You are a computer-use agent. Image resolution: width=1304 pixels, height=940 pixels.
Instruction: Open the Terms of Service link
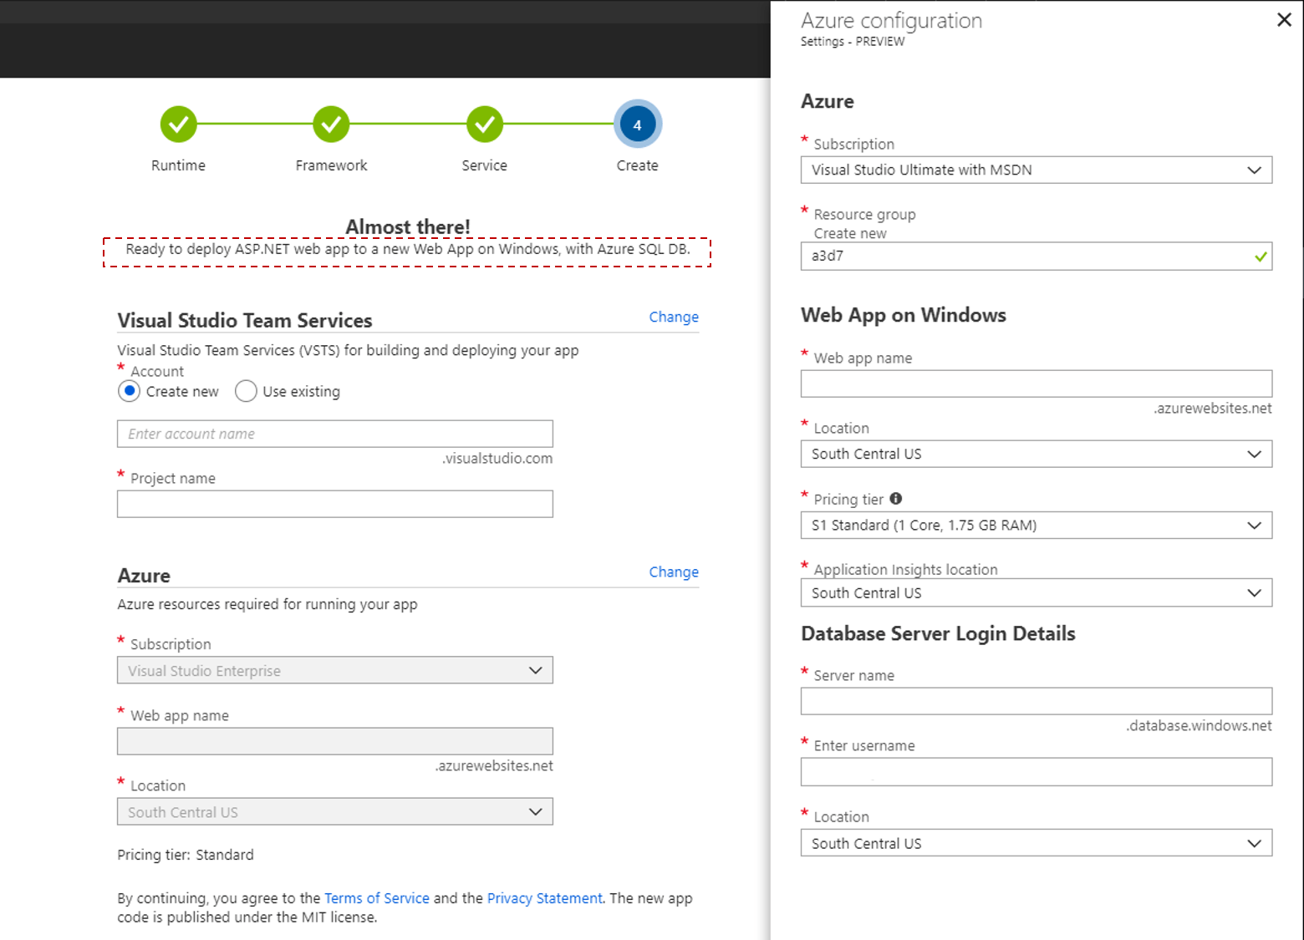376,898
